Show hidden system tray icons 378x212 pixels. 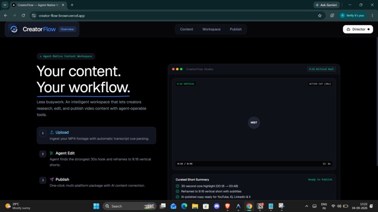click(x=306, y=206)
